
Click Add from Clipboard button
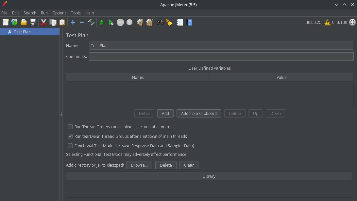pos(199,114)
